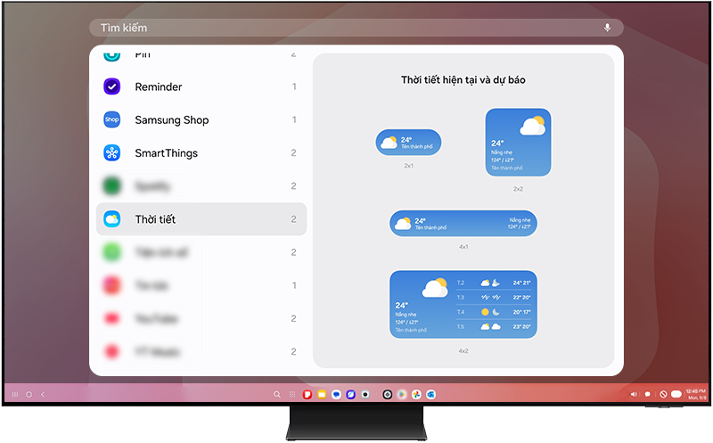Select the Samsung Shop row text
The image size is (713, 443).
pyautogui.click(x=172, y=120)
